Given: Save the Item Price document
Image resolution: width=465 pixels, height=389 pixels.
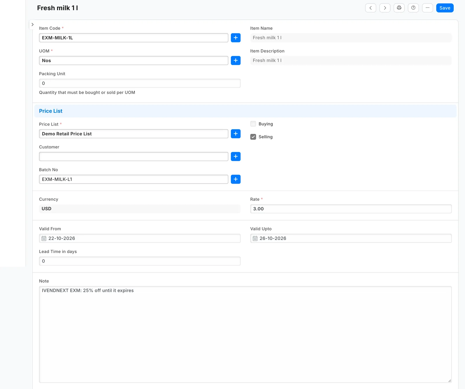Looking at the screenshot, I should 445,8.
